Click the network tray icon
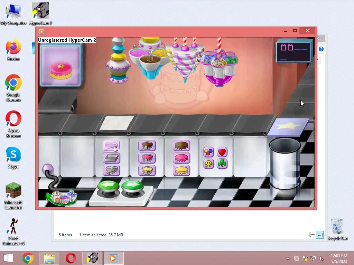 click(313, 258)
